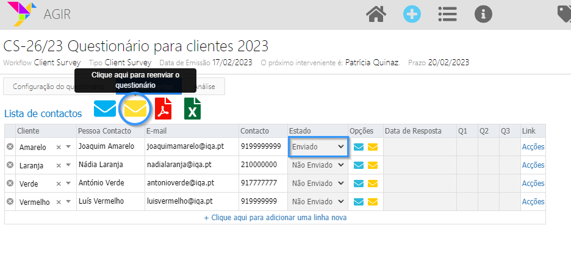Go to the home page icon

[x=376, y=15]
